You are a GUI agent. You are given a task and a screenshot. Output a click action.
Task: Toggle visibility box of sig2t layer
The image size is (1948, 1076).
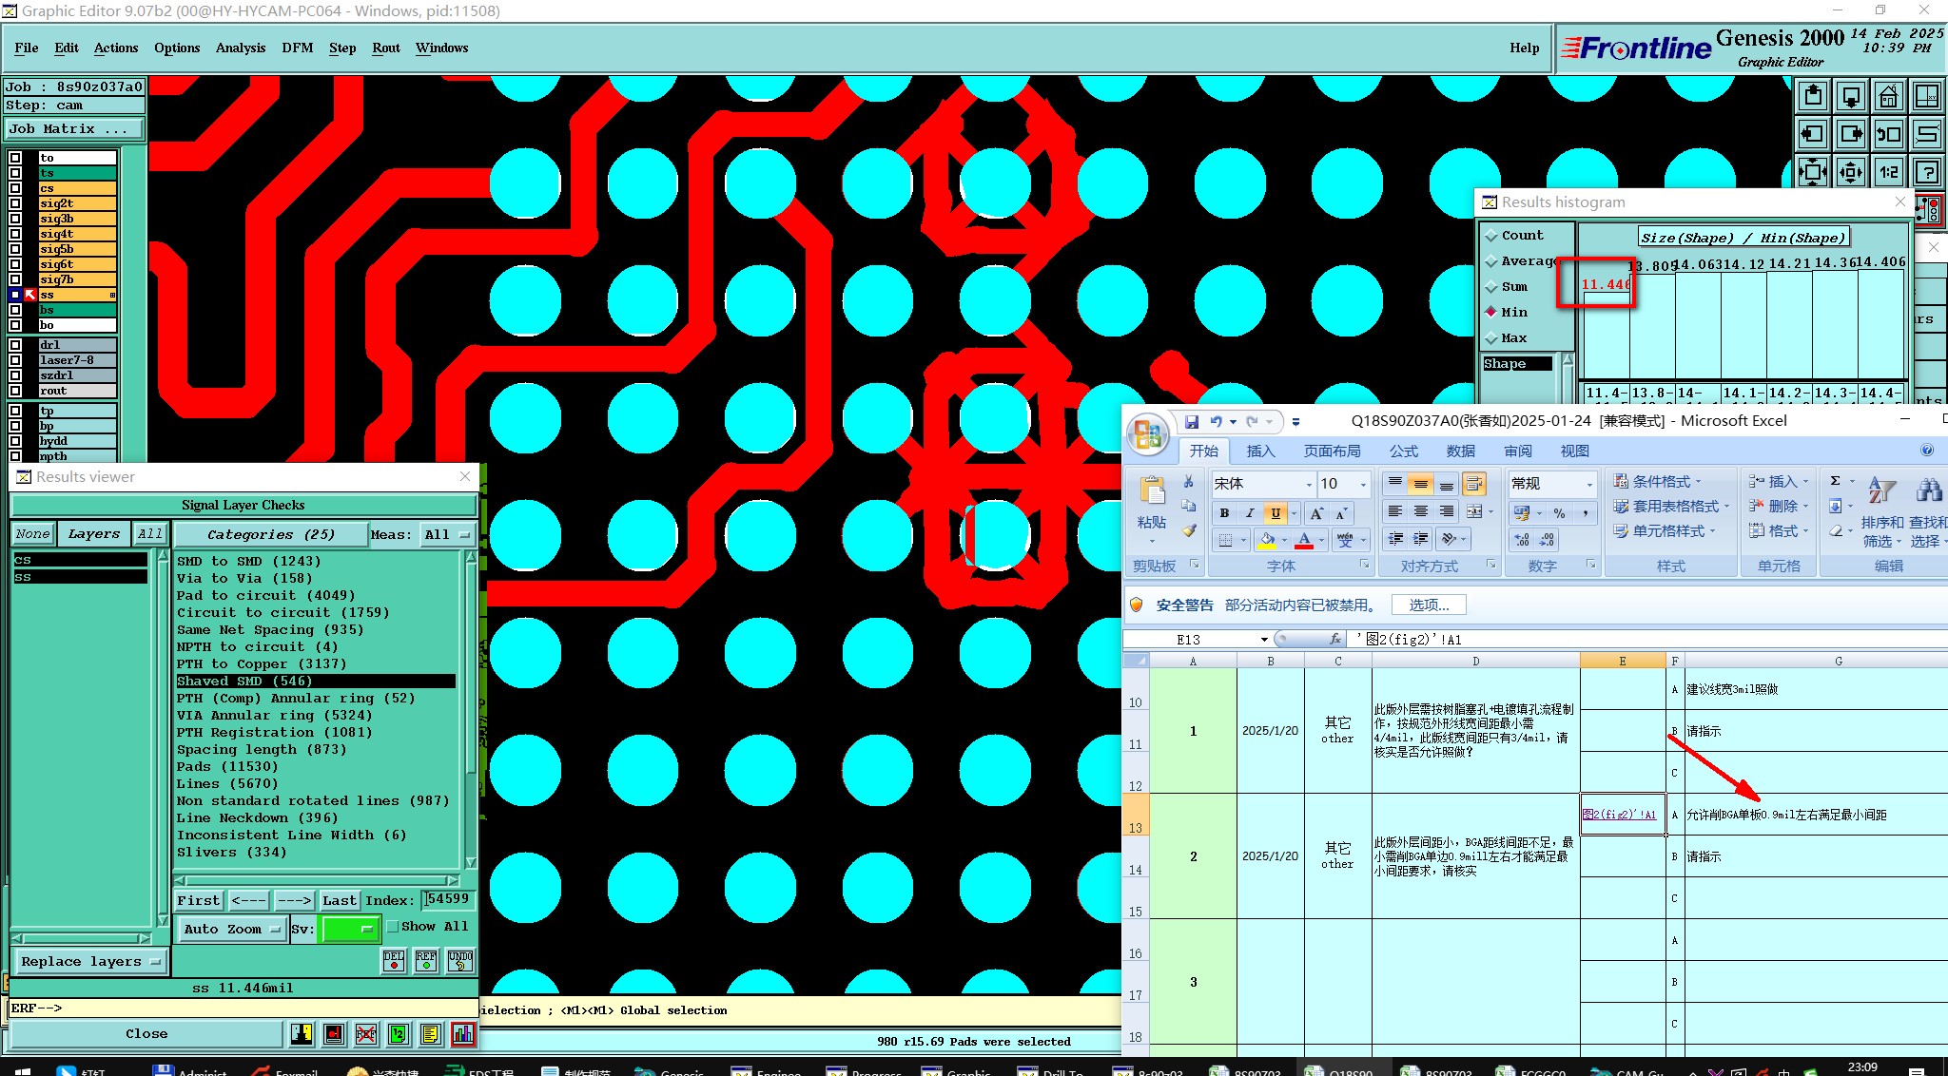click(x=15, y=203)
